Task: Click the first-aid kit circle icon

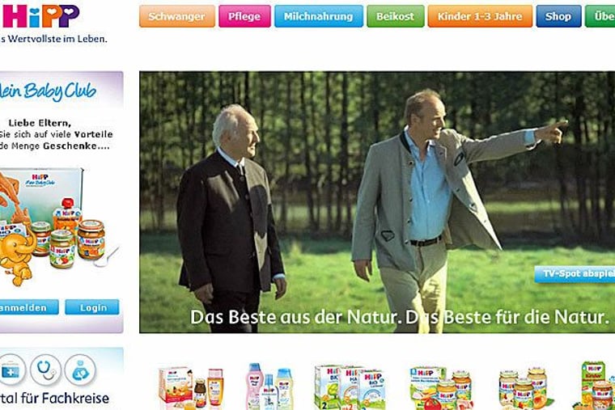Action: (11, 370)
